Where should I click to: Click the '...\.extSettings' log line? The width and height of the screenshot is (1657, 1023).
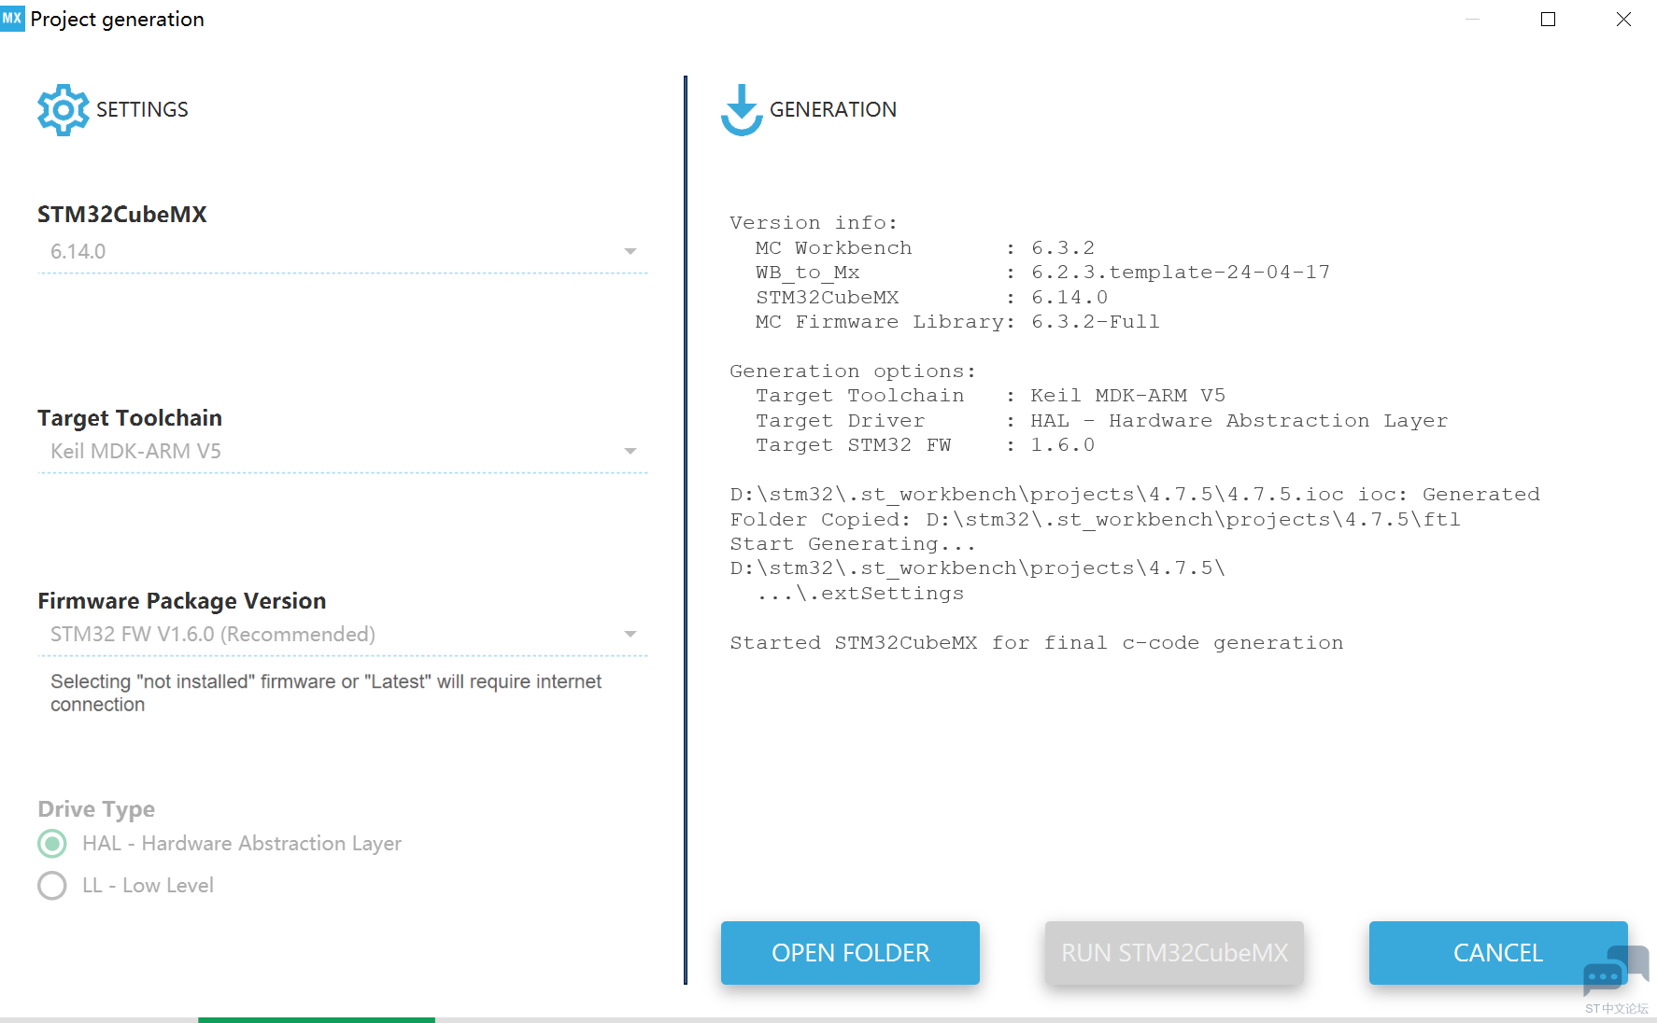pos(860,594)
